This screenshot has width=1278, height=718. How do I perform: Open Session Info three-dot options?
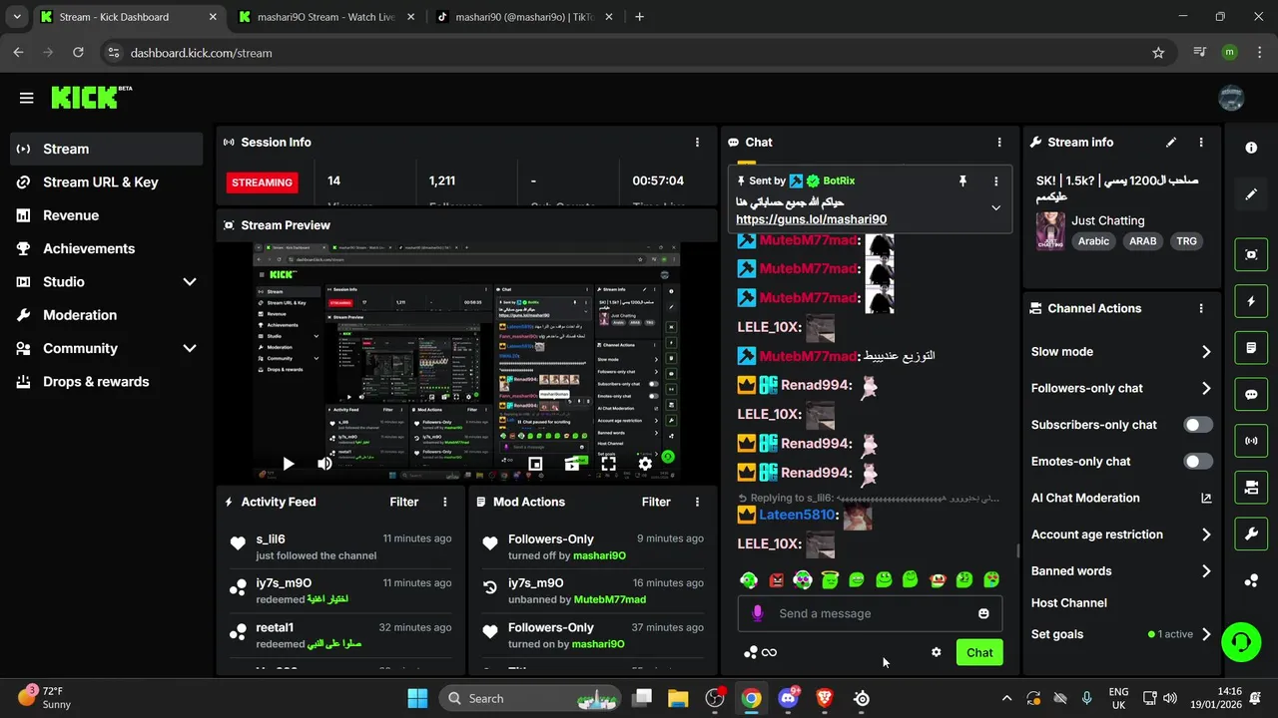click(697, 143)
